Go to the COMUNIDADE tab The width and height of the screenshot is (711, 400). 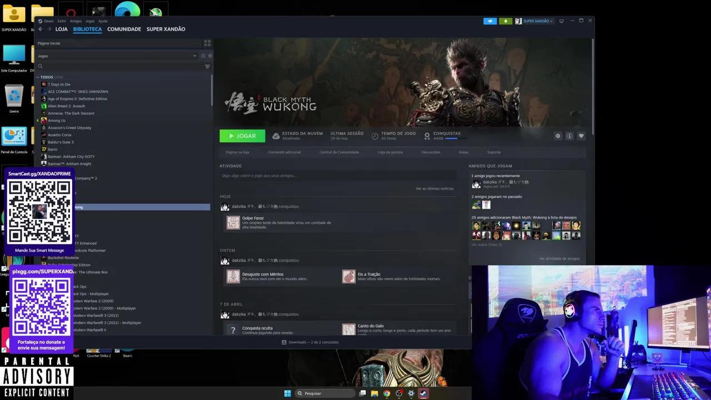[124, 29]
